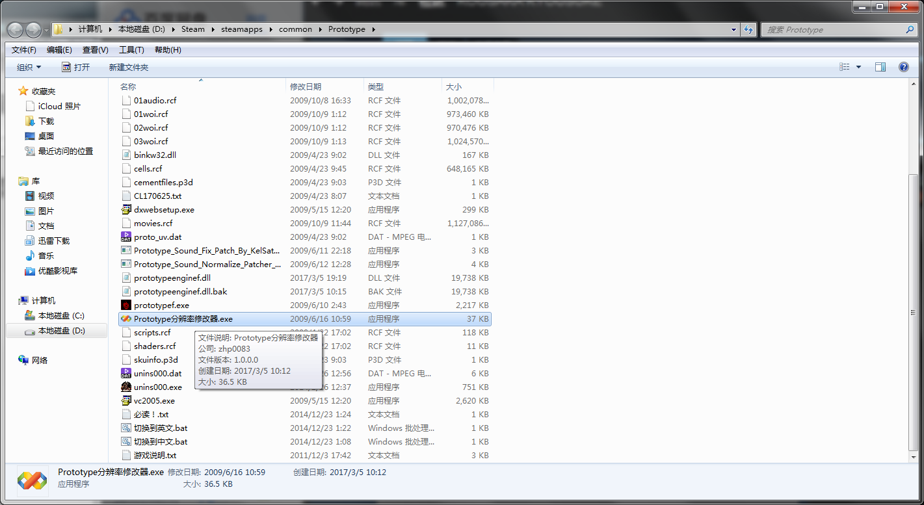Screen dimensions: 924x505
Task: Expand the arrow after steamapps in address bar
Action: coord(271,29)
